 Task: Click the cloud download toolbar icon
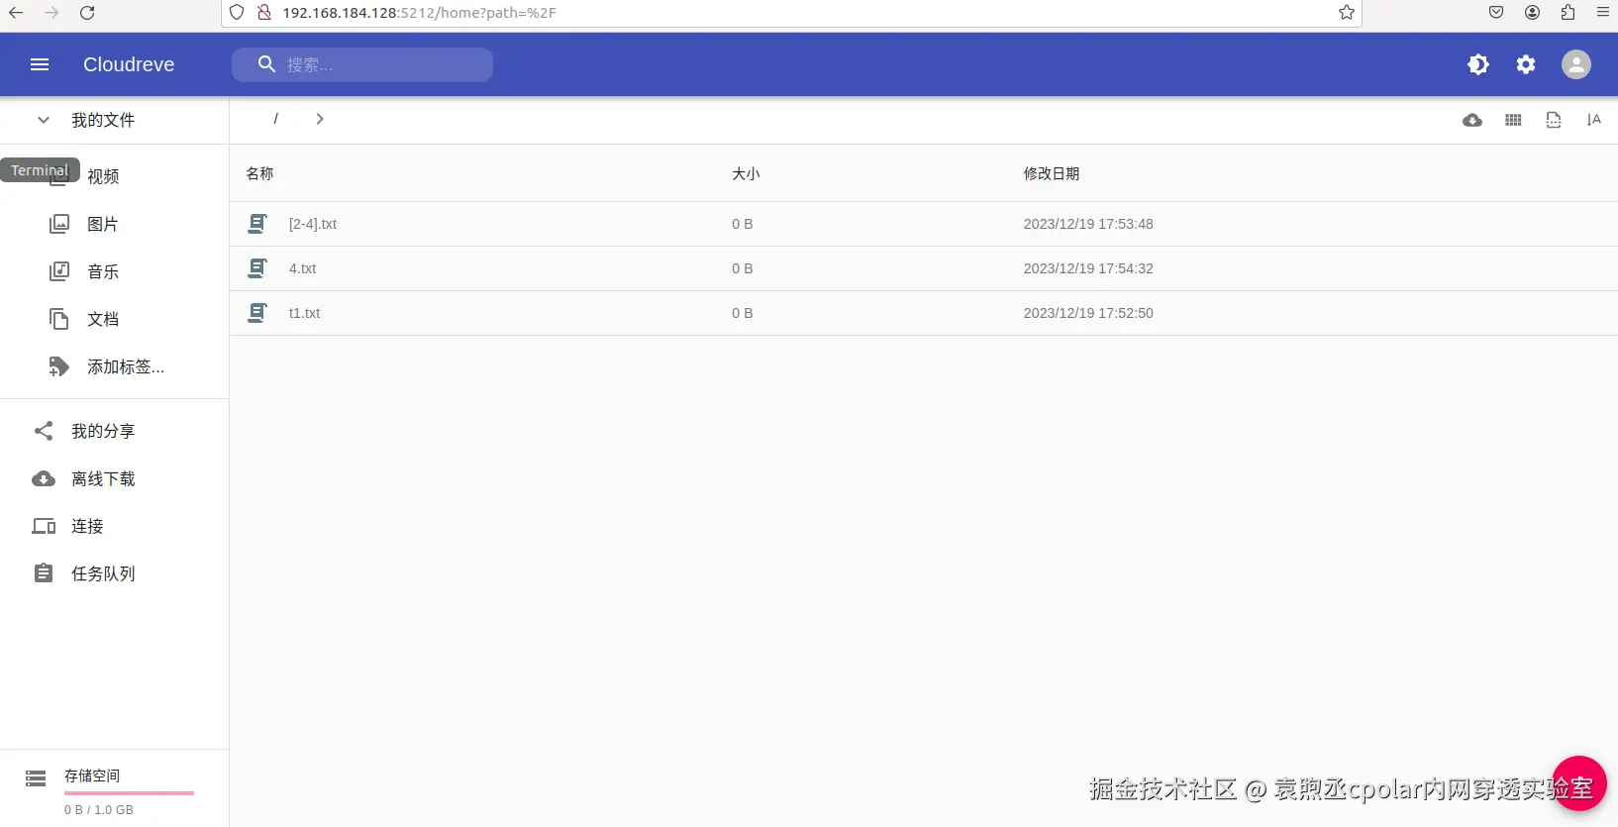(x=1472, y=120)
